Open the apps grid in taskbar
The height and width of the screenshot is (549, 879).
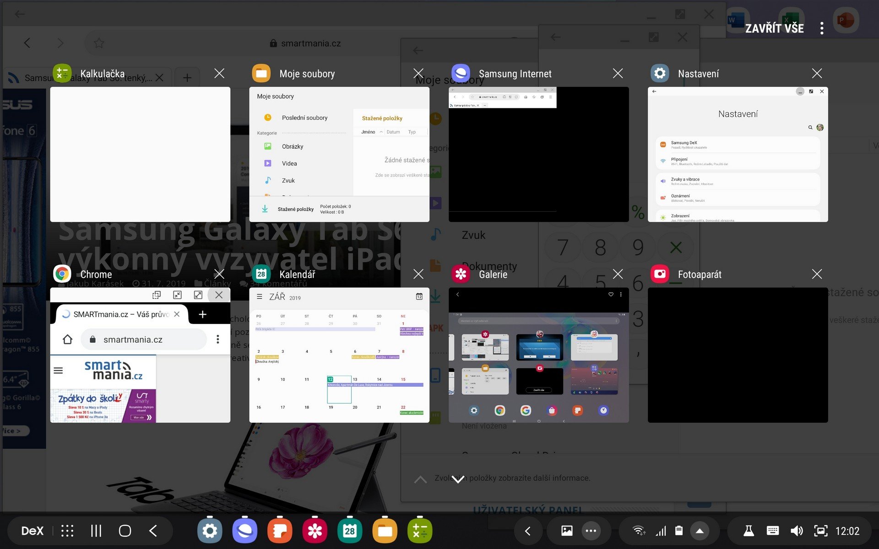click(x=67, y=531)
